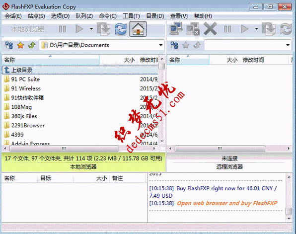Sort remote list by 名称 column
Viewport: 296px width, 234px height.
point(188,60)
